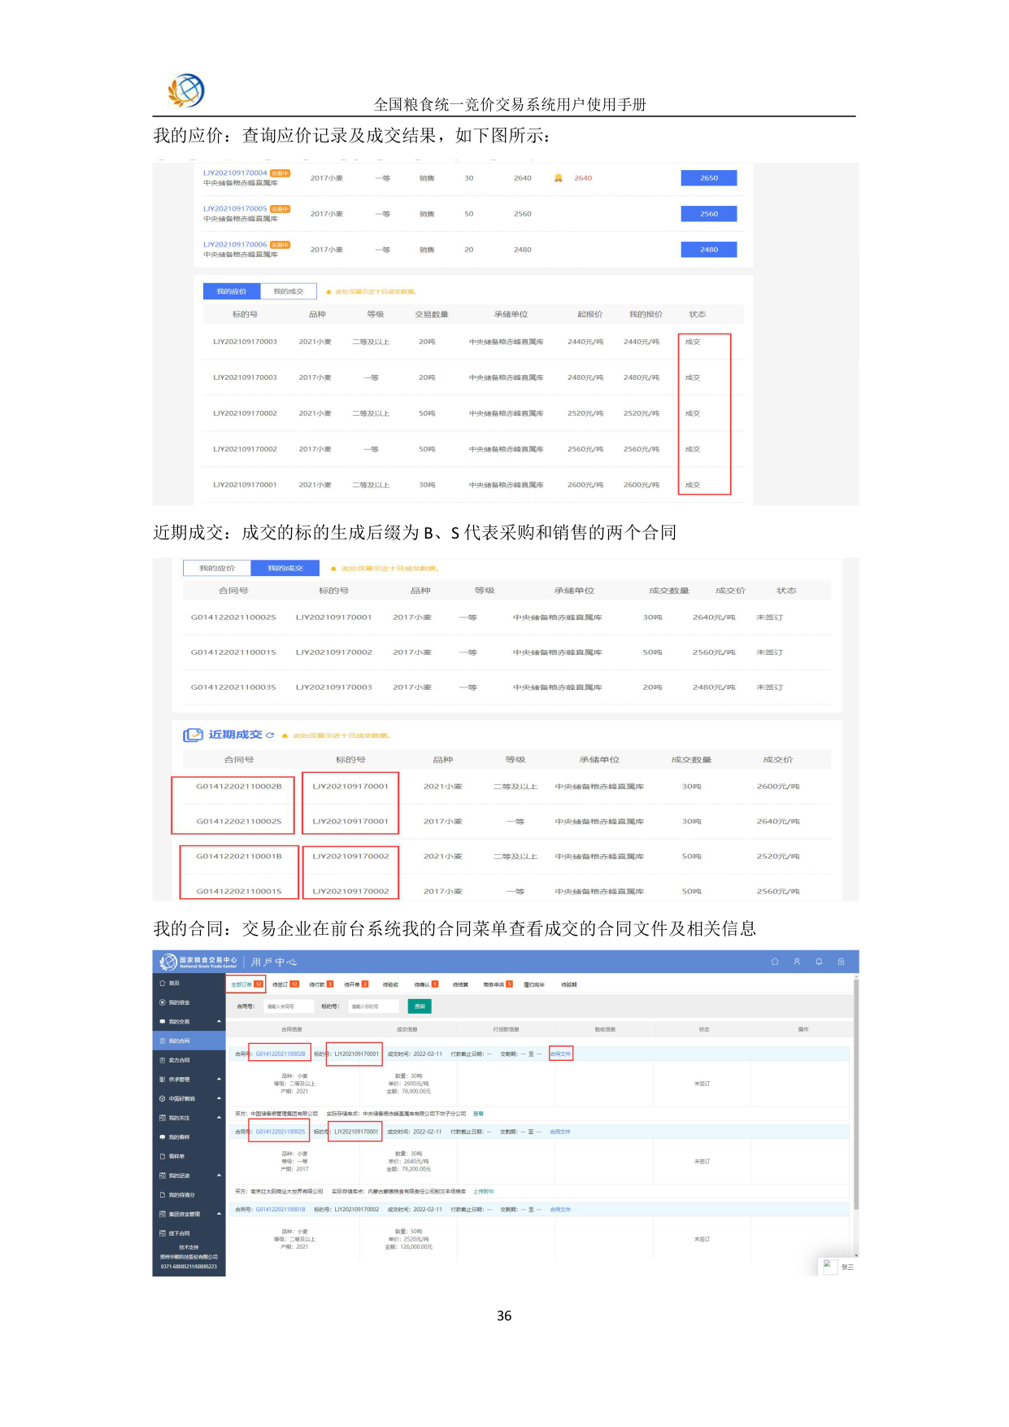Switch to the 待付款 tab

321,984
